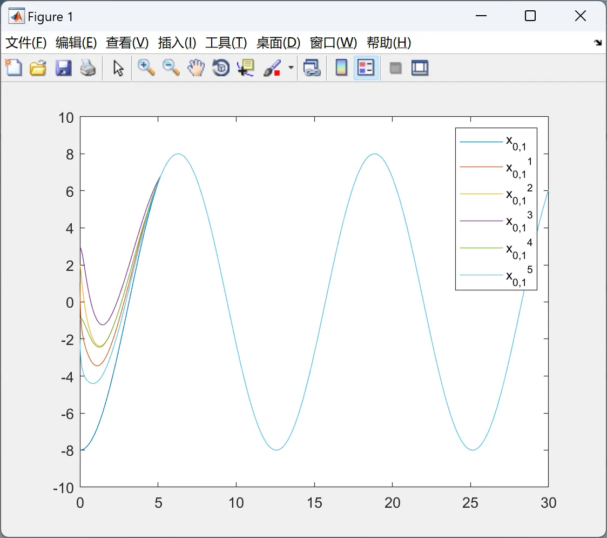Select the Zoom Out magnifier tool
The height and width of the screenshot is (538, 607).
[x=171, y=68]
